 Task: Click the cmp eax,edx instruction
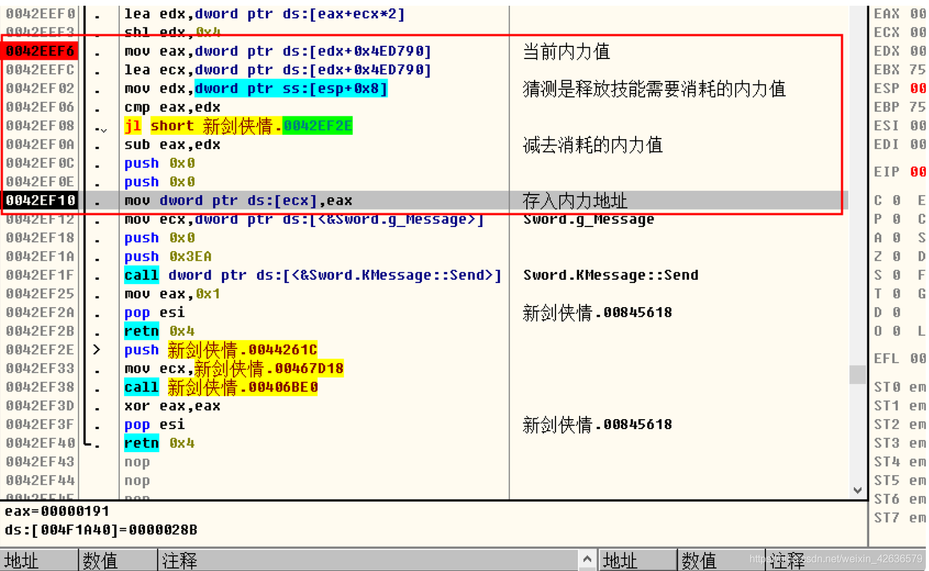click(172, 107)
